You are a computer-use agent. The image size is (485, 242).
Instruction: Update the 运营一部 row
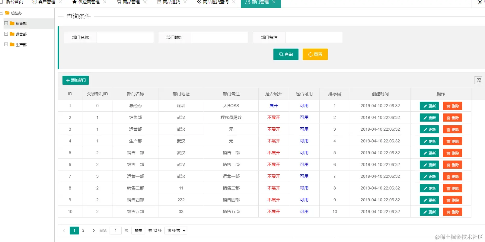429,177
